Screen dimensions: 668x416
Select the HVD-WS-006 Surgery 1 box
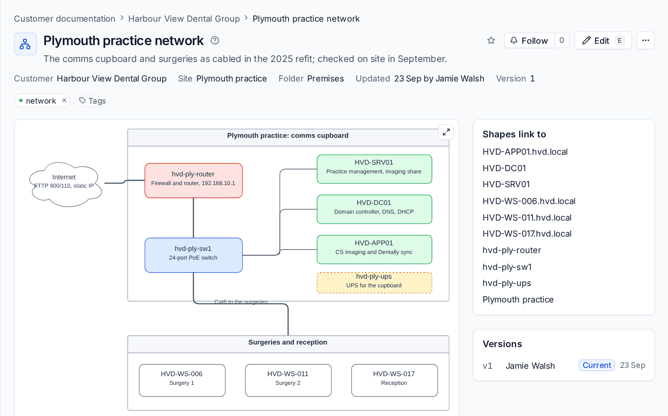[x=182, y=380]
